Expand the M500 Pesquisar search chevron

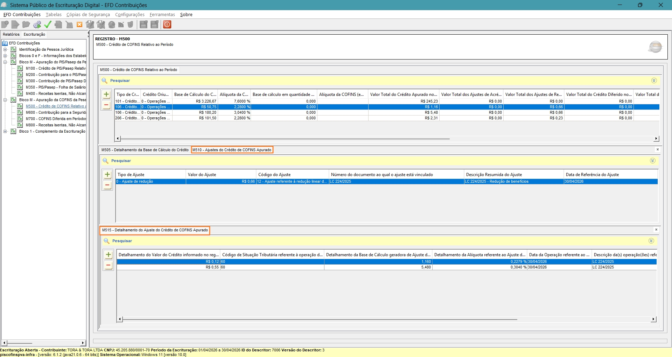(x=654, y=80)
